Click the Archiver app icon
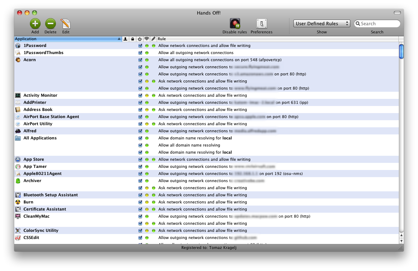This screenshot has height=271, width=418. coord(18,181)
